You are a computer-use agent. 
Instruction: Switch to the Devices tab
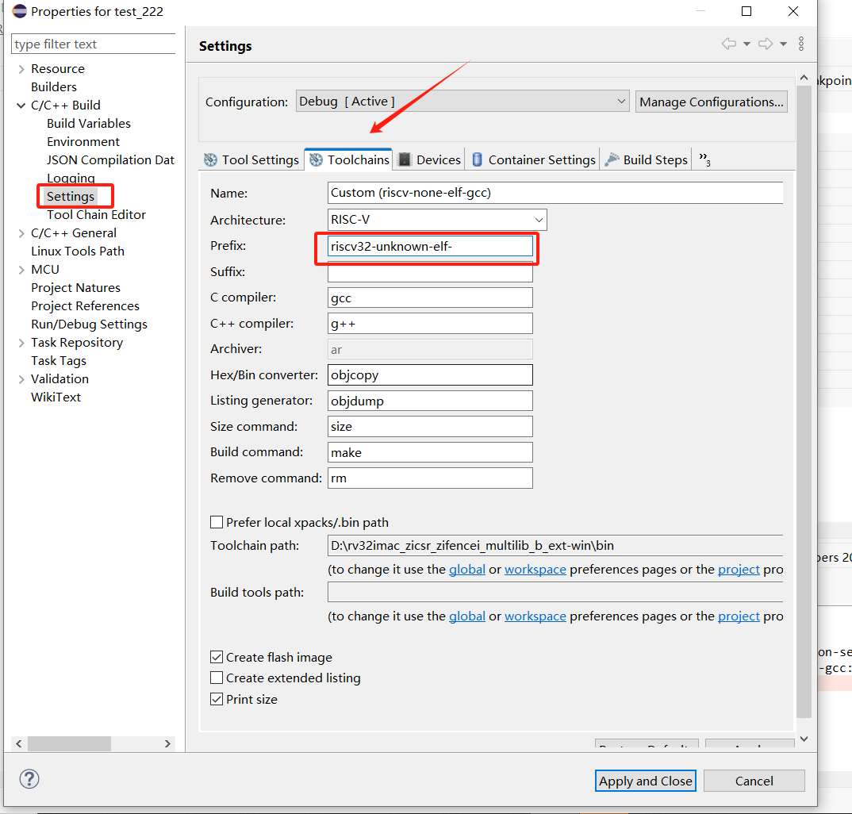point(429,159)
